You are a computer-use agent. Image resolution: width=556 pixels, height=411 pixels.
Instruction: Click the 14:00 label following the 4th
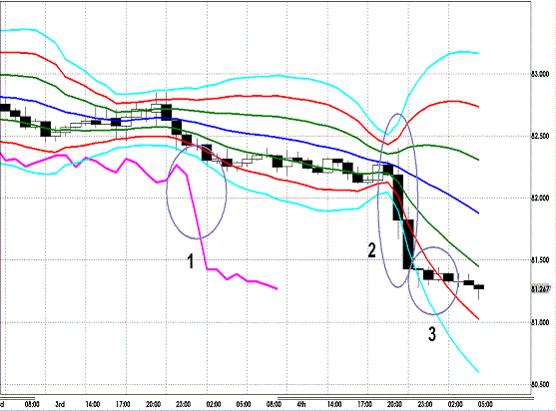click(x=334, y=404)
